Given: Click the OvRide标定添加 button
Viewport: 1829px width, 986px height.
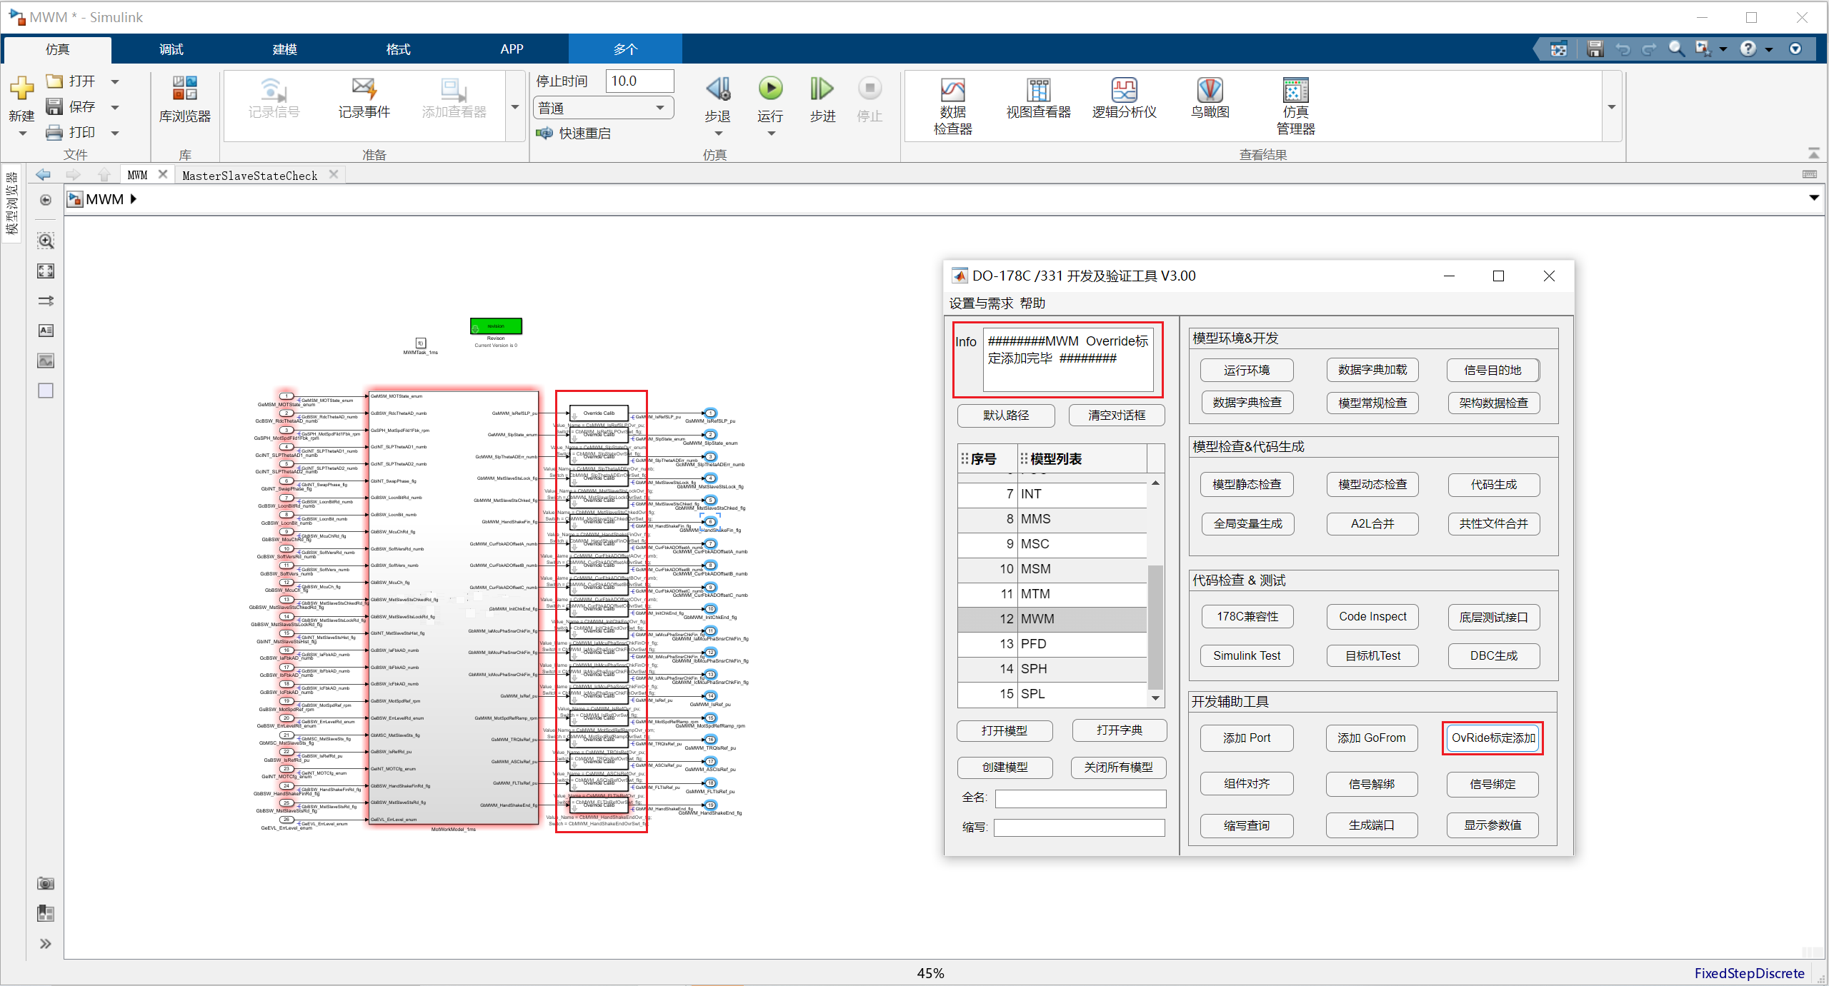Looking at the screenshot, I should (x=1492, y=738).
